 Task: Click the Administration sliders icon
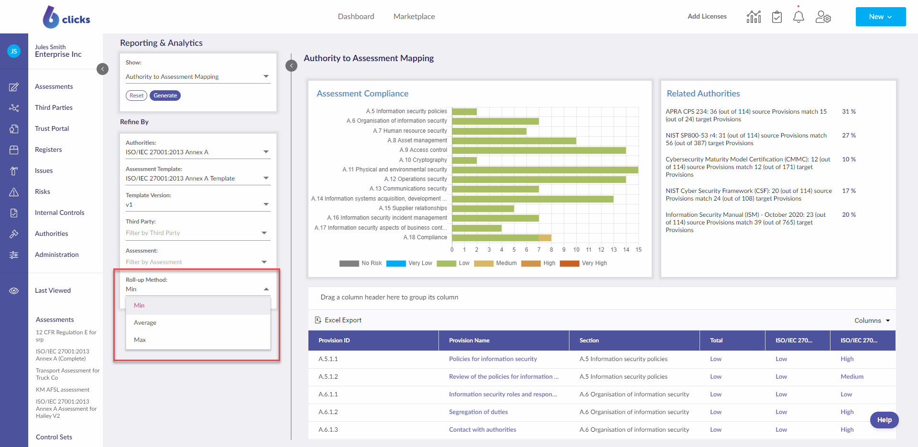click(x=14, y=255)
